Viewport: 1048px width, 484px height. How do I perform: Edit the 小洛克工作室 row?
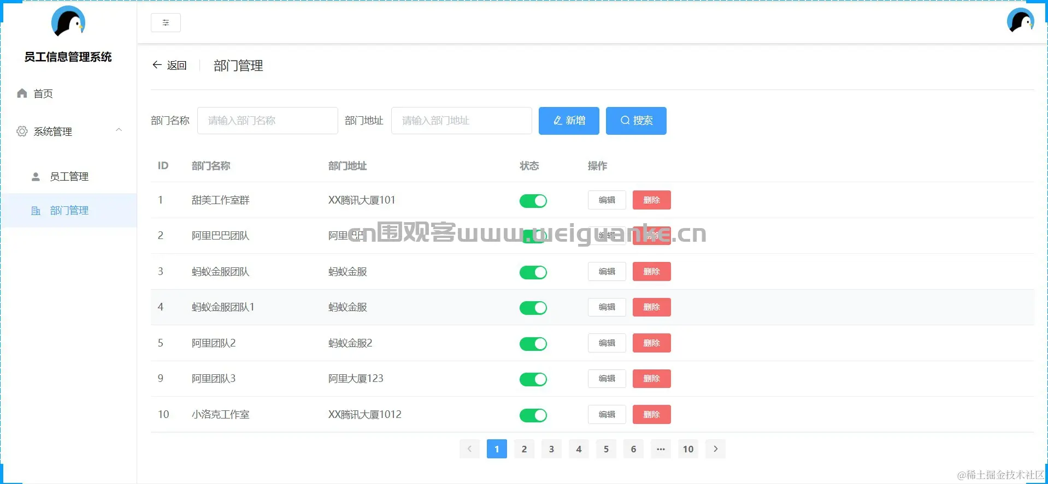tap(607, 415)
